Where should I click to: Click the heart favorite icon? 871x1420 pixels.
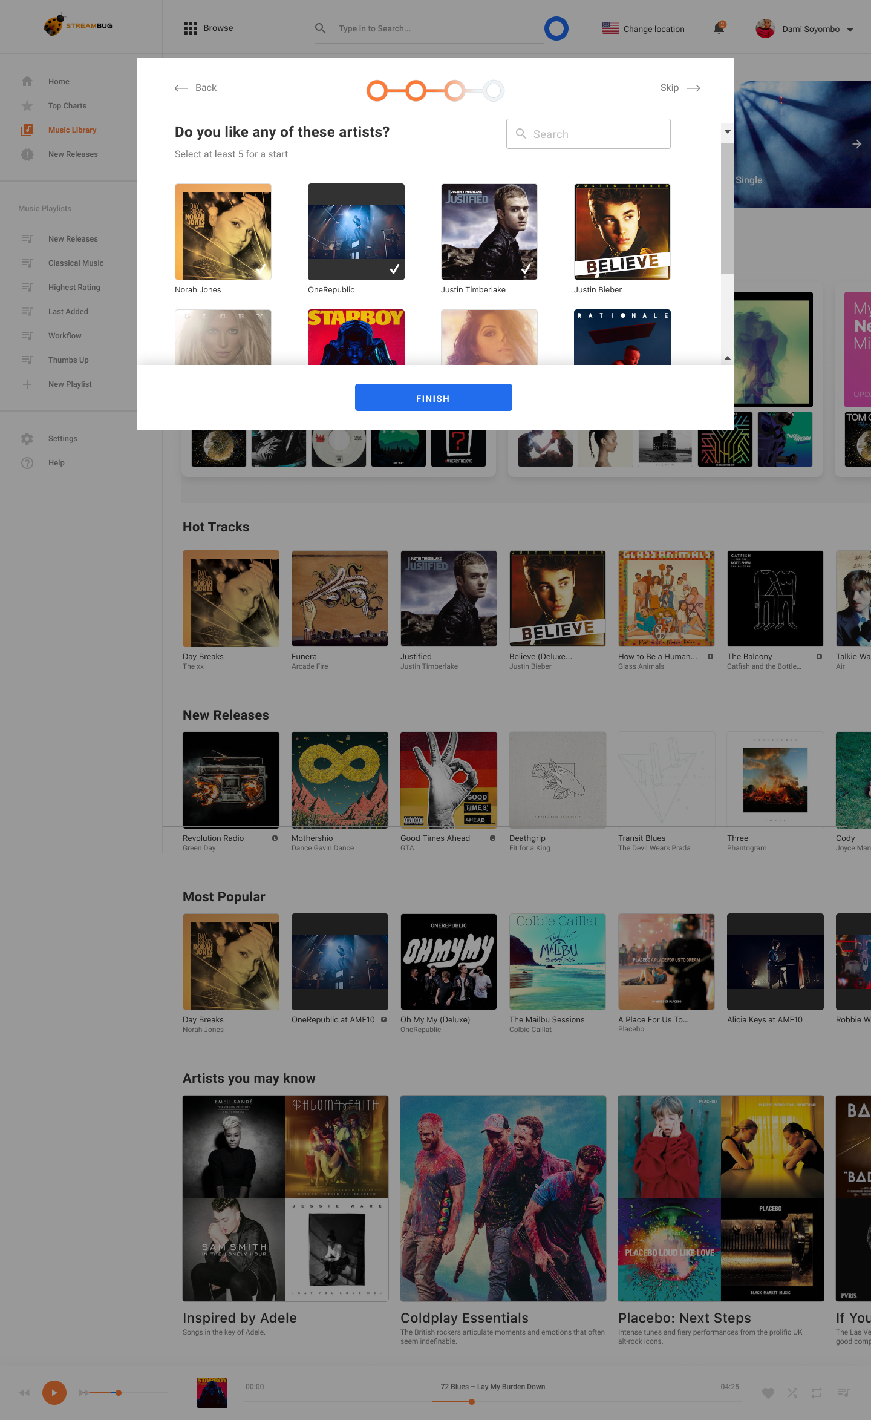(768, 1393)
